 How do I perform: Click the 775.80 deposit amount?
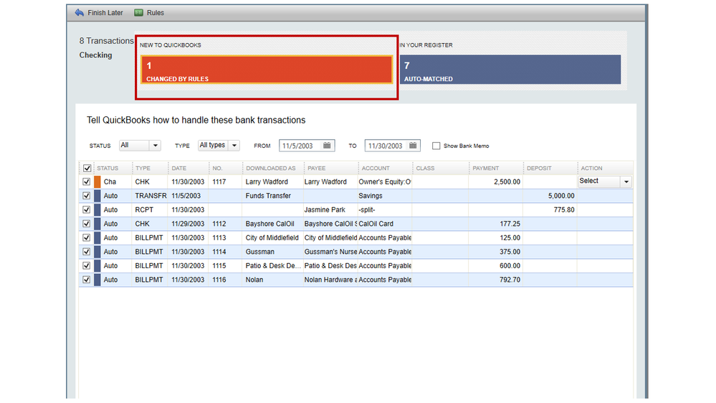[x=564, y=209]
